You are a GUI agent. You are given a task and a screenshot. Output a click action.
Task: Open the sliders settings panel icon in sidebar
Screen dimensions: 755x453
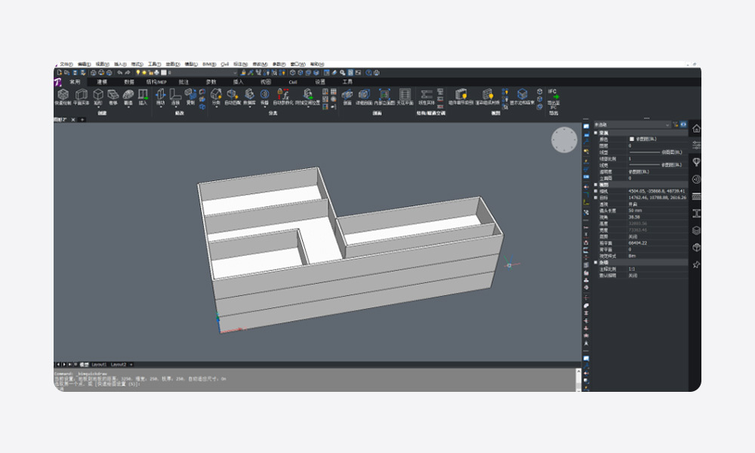tap(696, 145)
